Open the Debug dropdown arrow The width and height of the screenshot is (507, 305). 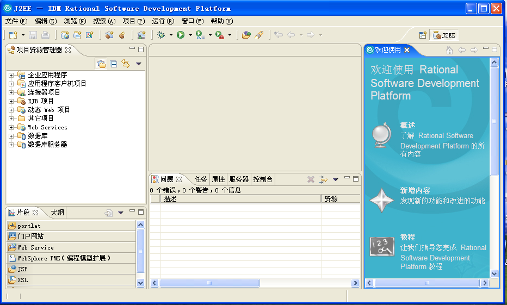171,35
